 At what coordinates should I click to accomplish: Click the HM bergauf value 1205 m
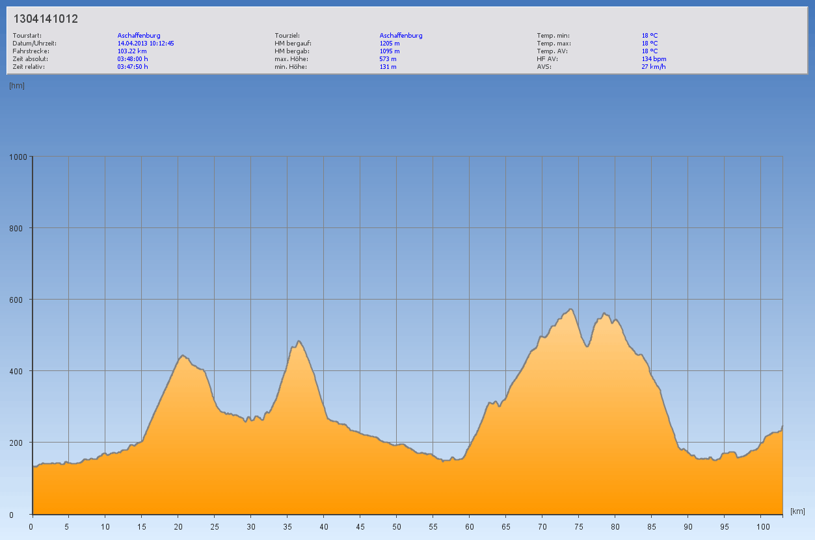(x=390, y=43)
